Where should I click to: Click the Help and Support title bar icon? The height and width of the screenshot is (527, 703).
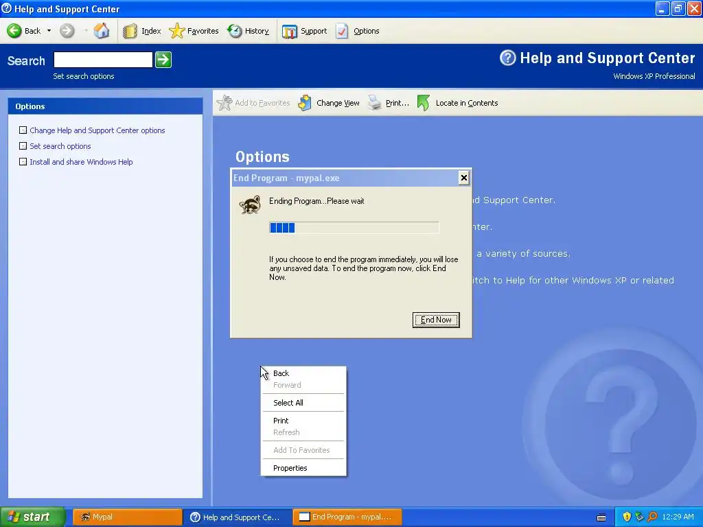[x=7, y=8]
